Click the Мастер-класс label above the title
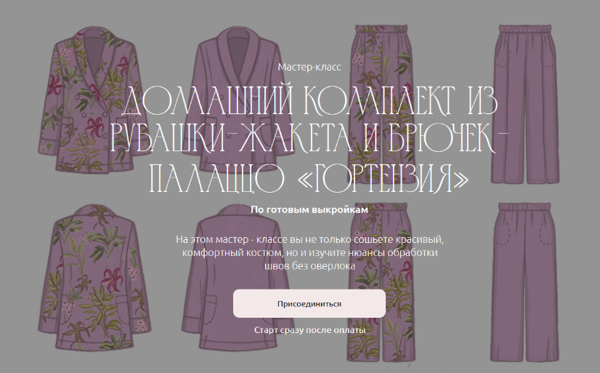600x373 pixels. click(299, 67)
